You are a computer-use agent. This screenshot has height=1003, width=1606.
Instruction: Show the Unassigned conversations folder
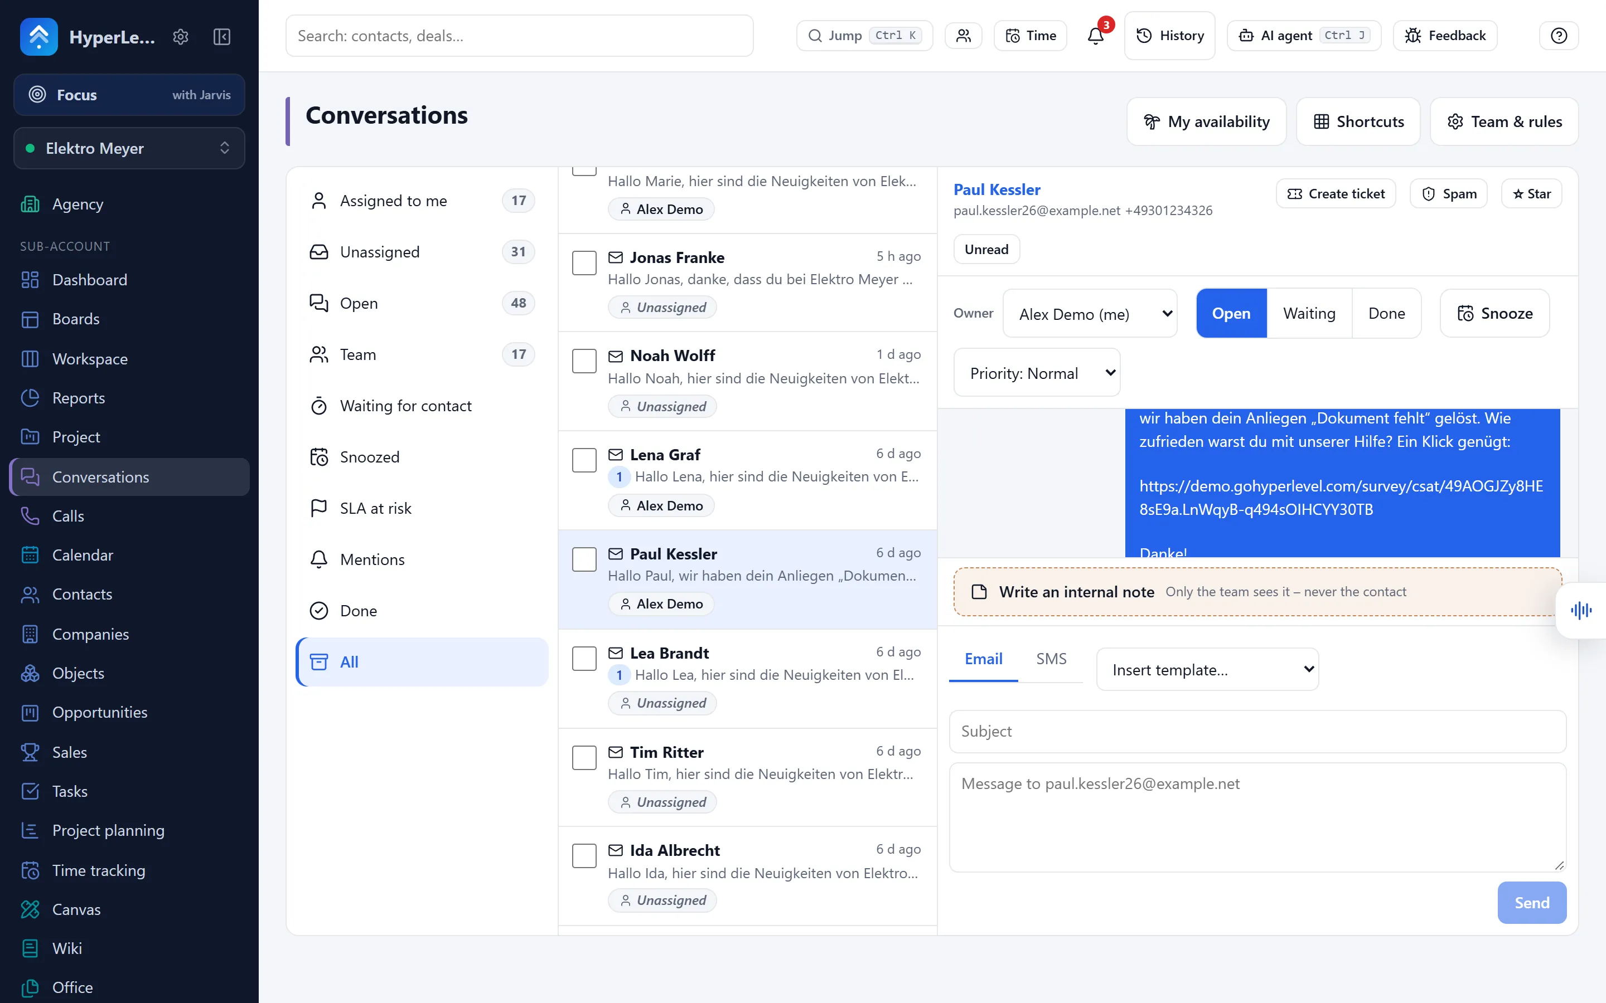pyautogui.click(x=422, y=252)
